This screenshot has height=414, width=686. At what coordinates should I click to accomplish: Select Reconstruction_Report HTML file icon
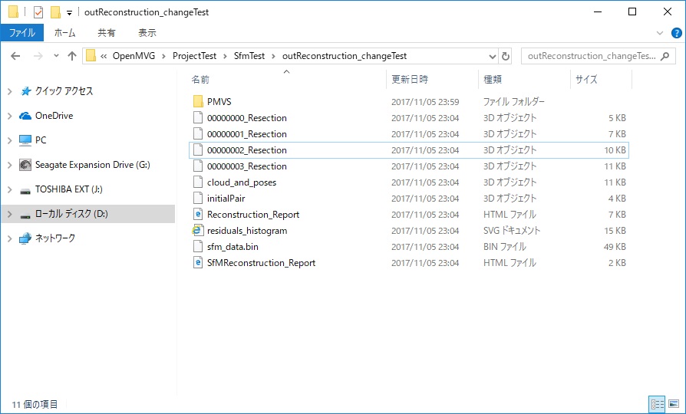coord(198,214)
